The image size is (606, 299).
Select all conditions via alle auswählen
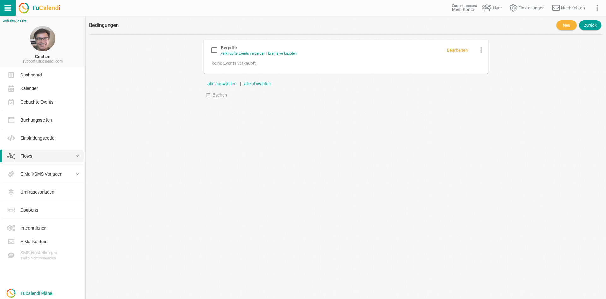(222, 84)
